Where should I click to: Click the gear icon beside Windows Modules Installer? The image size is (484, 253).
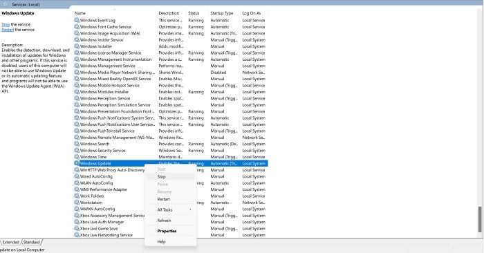77,92
